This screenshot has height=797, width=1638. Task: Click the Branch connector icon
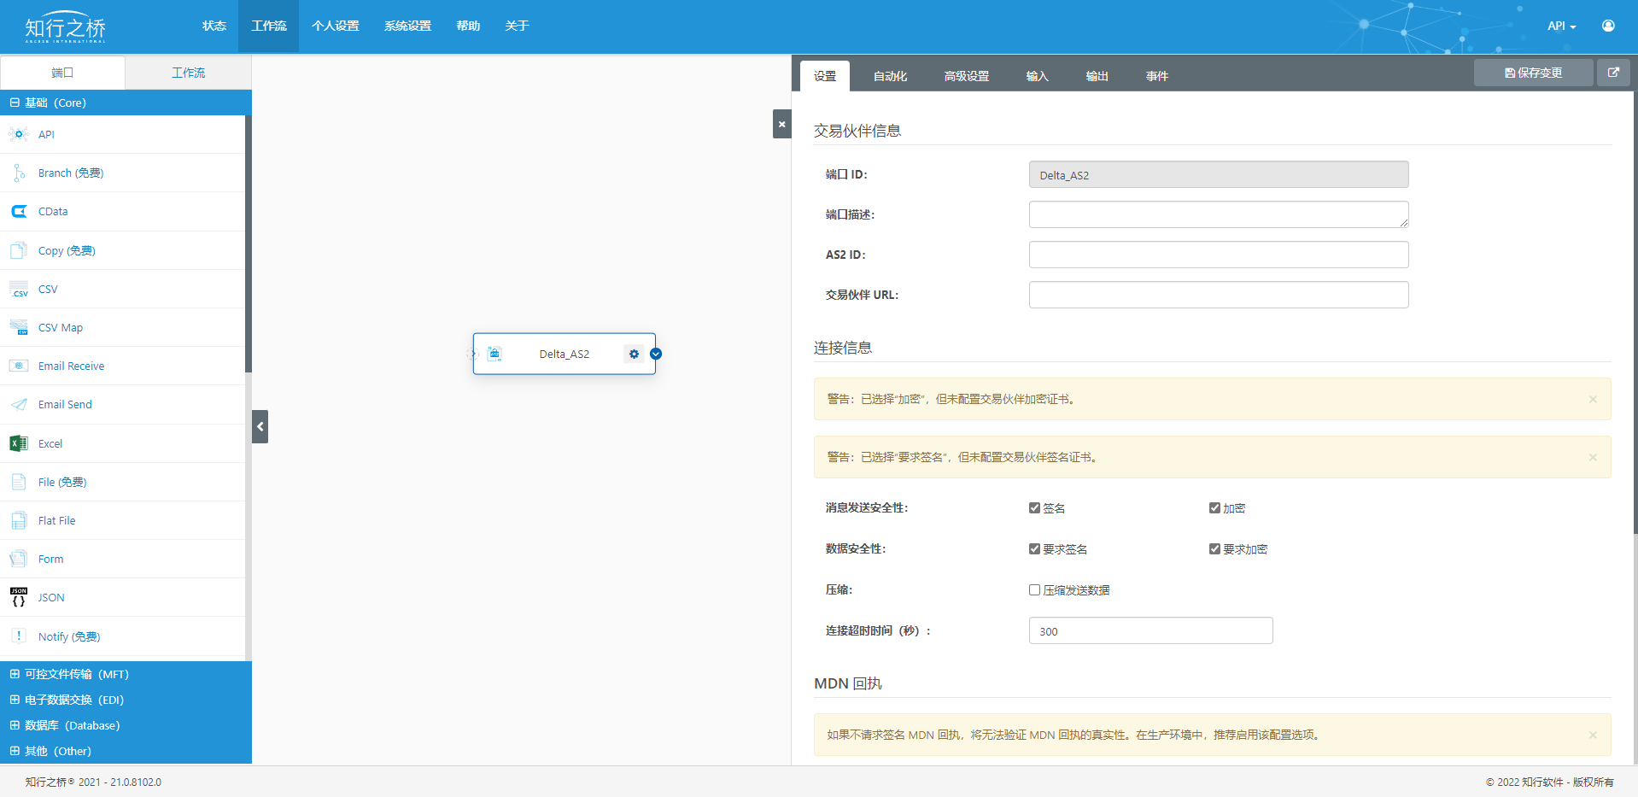(x=19, y=173)
